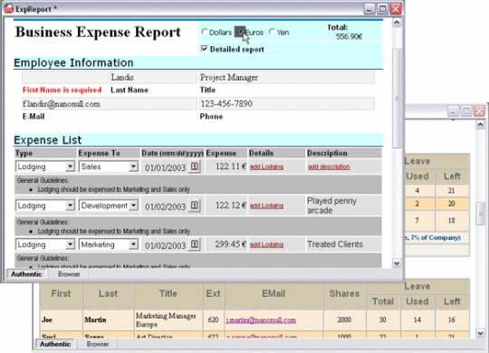489x353 pixels.
Task: Click the E-Mail field f.landis@nanonull.com
Action: [x=110, y=103]
